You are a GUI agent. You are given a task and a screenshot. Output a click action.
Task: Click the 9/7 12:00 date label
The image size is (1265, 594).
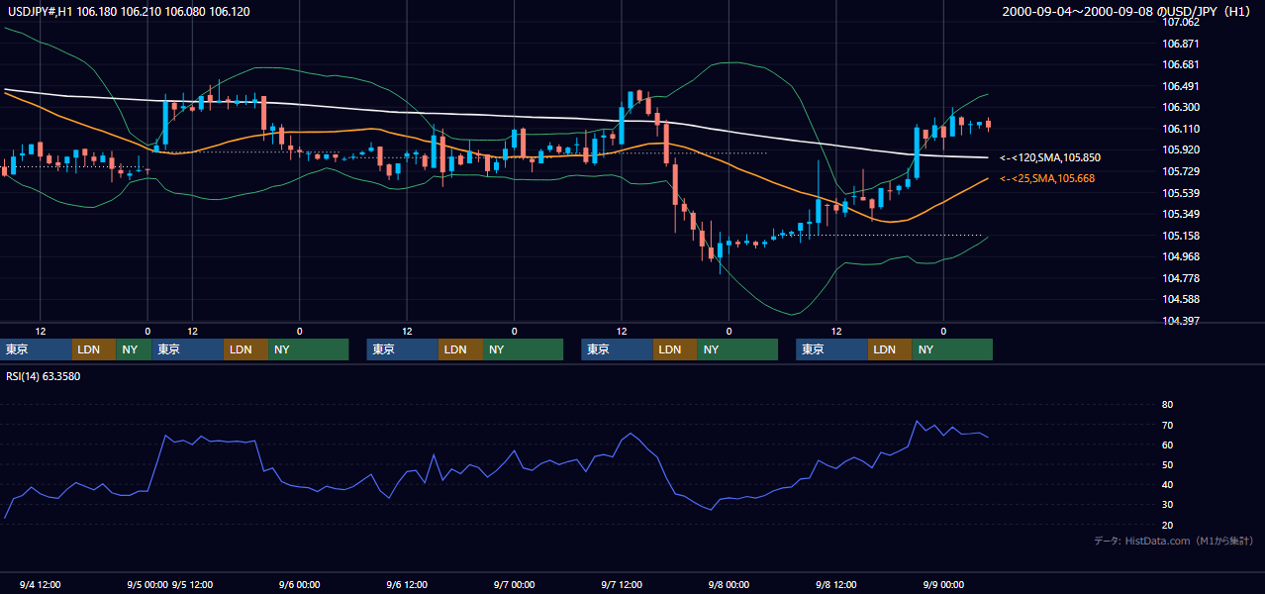pyautogui.click(x=622, y=584)
